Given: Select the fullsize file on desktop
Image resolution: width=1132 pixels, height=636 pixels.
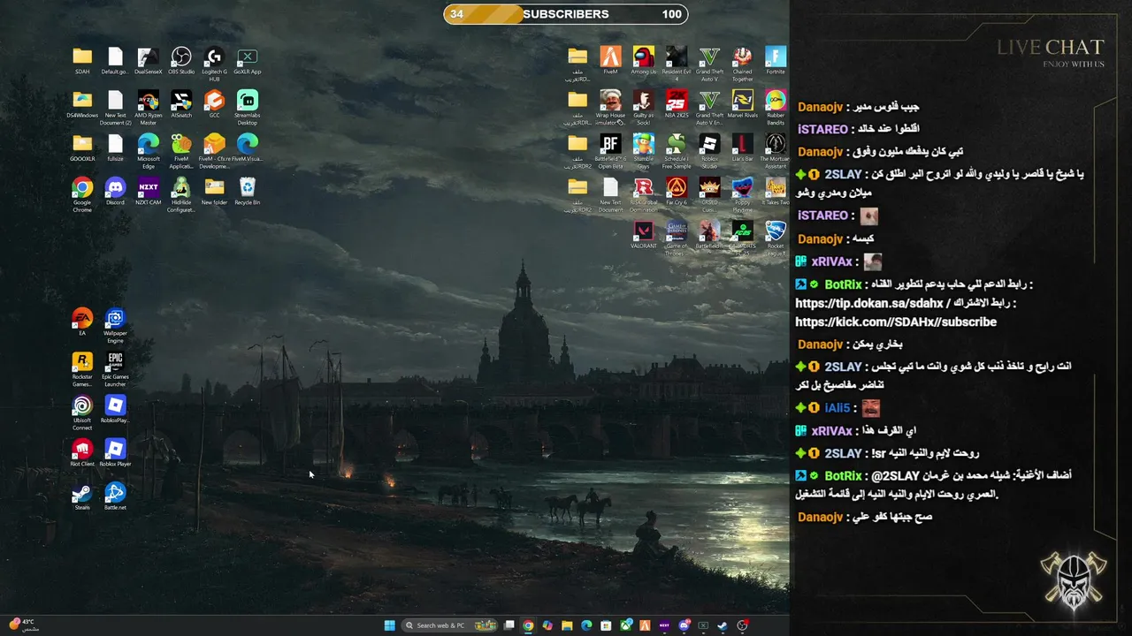Looking at the screenshot, I should click(115, 148).
